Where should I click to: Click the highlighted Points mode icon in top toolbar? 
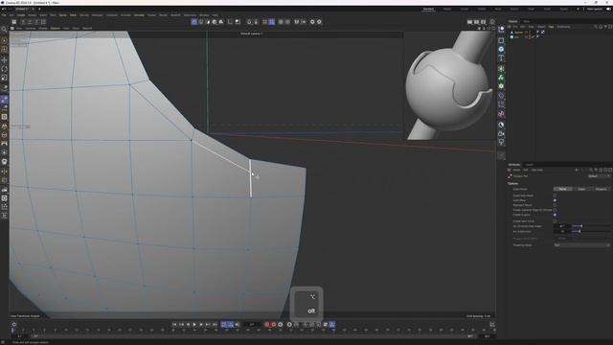pyautogui.click(x=194, y=22)
